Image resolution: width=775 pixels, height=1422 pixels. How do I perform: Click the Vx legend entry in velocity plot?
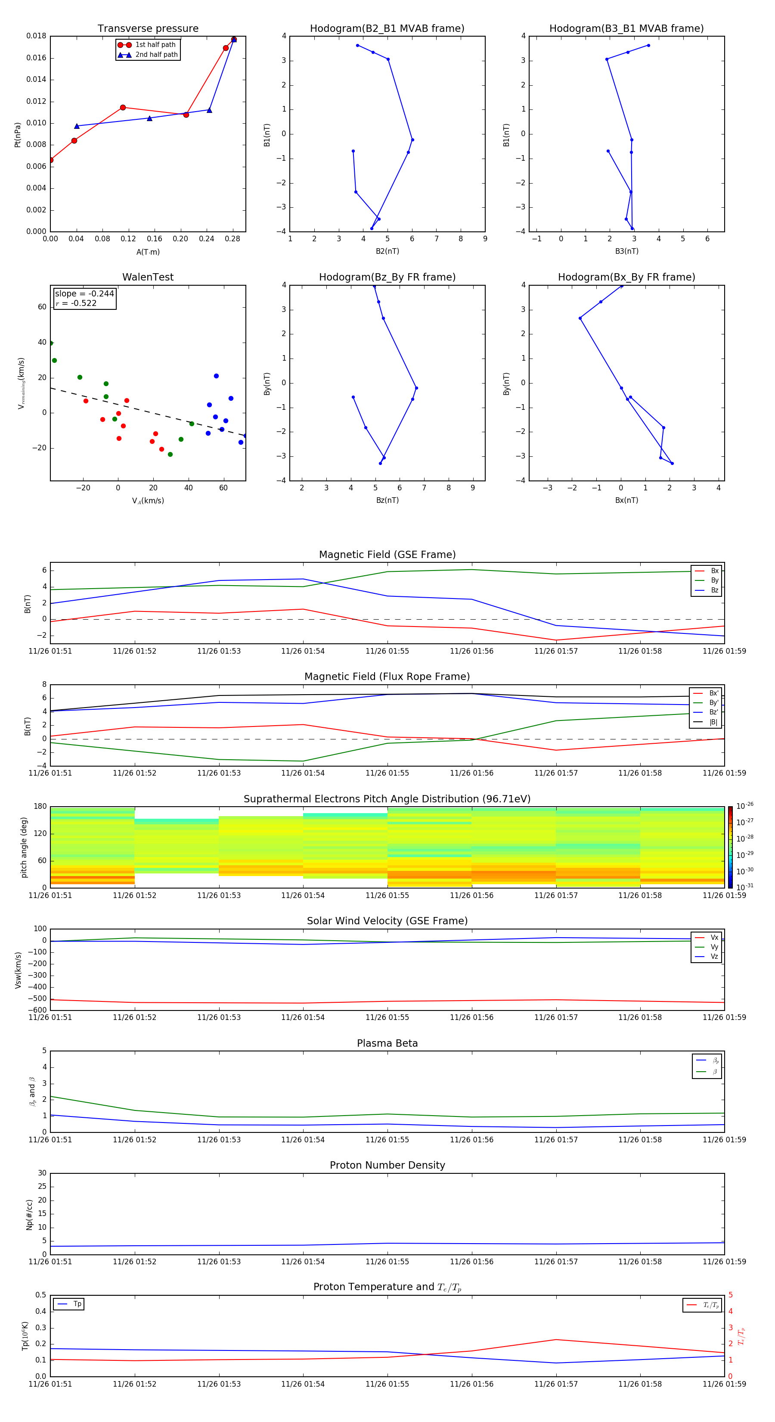707,937
